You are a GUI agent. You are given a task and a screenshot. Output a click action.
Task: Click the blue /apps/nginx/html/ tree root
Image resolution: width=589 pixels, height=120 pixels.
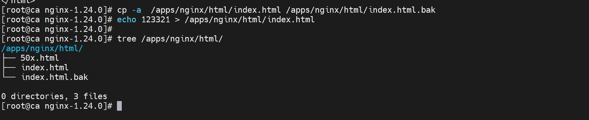[x=42, y=48]
